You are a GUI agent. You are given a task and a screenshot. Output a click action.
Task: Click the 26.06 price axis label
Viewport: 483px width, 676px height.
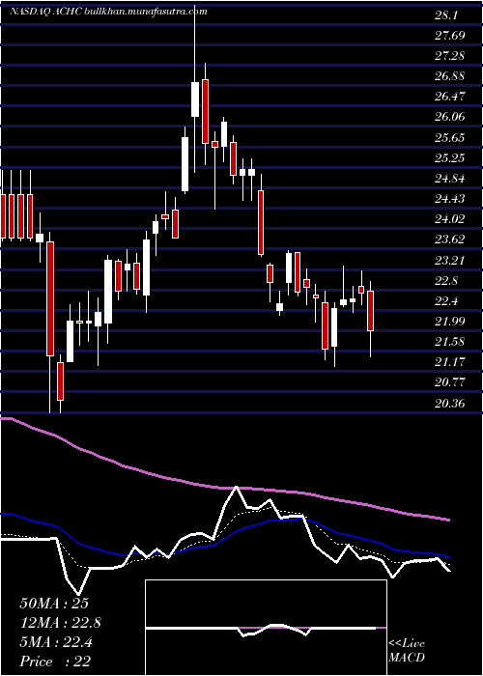click(x=450, y=117)
